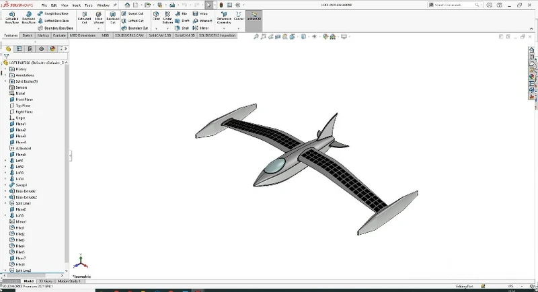Viewport: 538px width, 292px height.
Task: Select the Mirror tool in ribbon
Action: point(200,28)
